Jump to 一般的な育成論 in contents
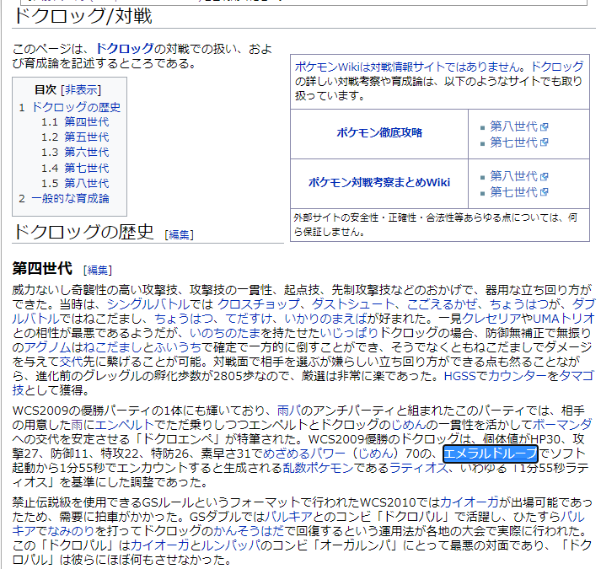Viewport: 601px width, 569px height. 71,198
